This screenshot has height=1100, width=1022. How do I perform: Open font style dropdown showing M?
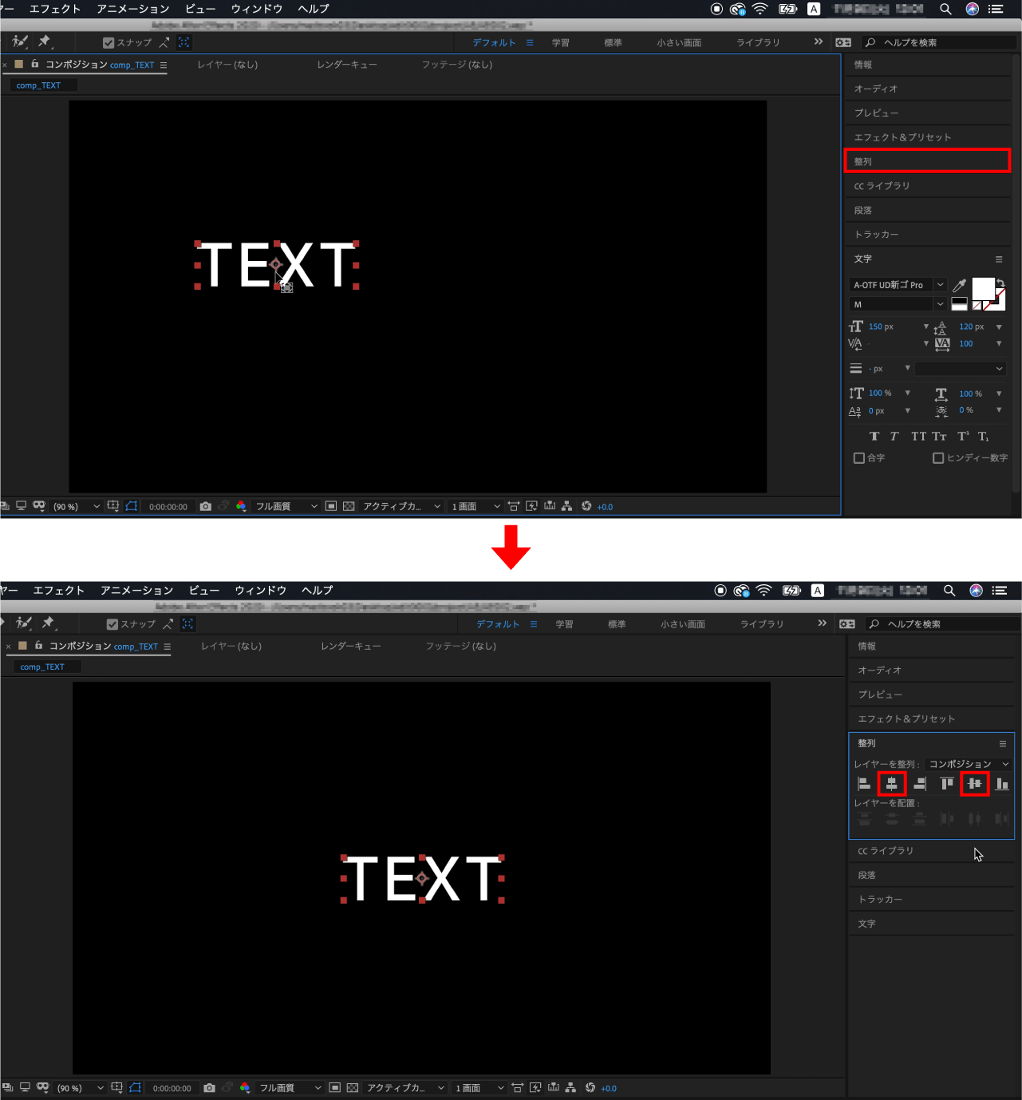pos(898,304)
